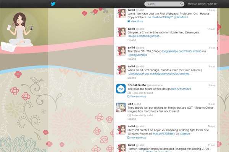229x152 pixels.
Task: Open God profile name
Action: pyautogui.click(x=130, y=104)
